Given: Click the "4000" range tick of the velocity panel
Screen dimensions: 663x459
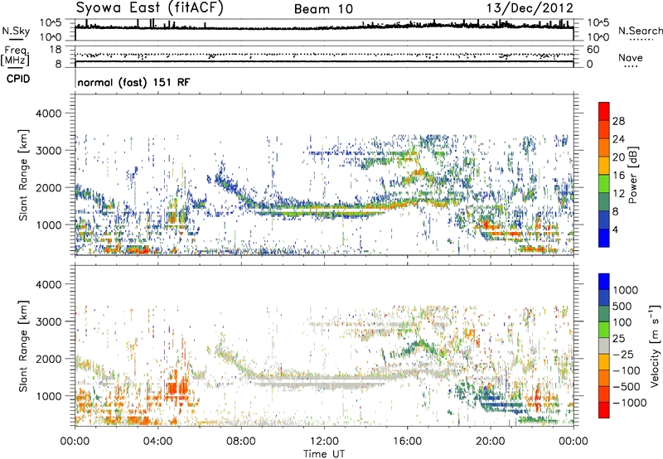Looking at the screenshot, I should [48, 284].
